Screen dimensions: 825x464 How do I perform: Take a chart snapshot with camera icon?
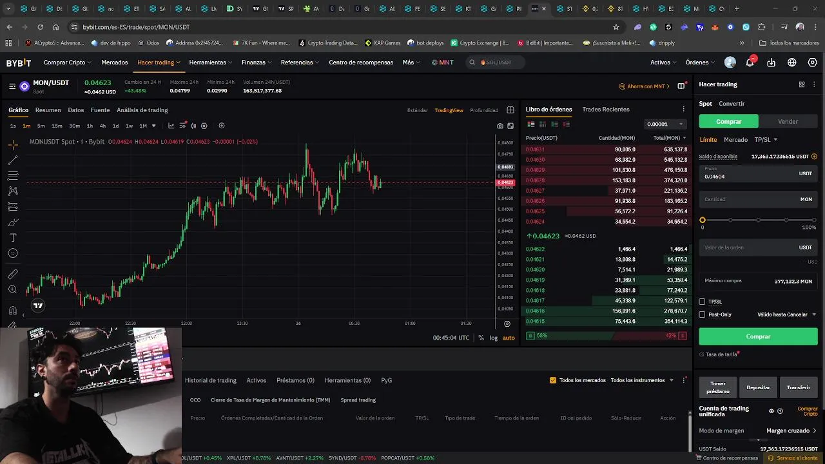tap(500, 126)
